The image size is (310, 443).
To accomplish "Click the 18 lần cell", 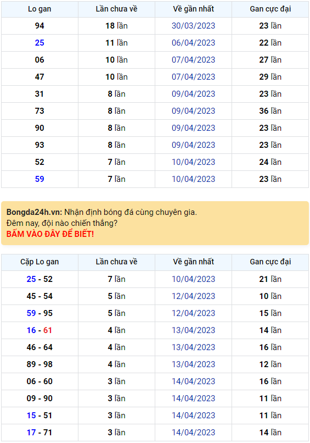I will click(x=116, y=26).
